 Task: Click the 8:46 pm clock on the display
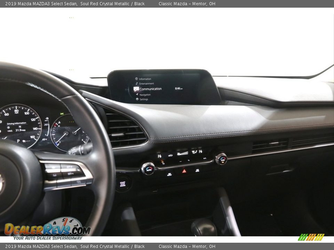pyautogui.click(x=179, y=89)
